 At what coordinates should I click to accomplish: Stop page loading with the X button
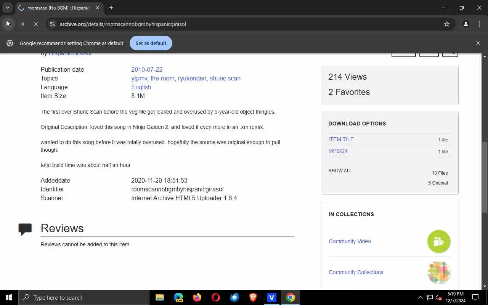pos(36,24)
